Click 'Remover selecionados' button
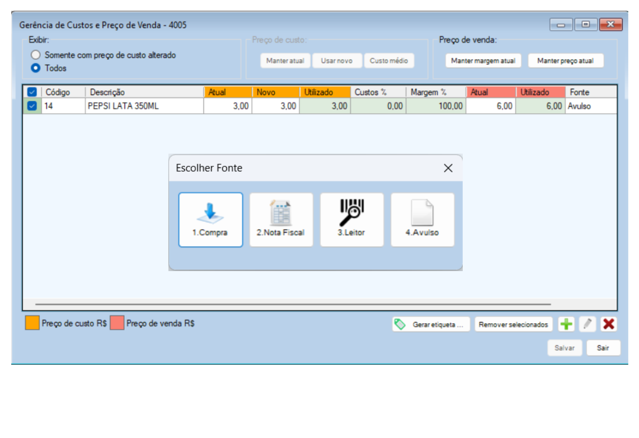The width and height of the screenshot is (639, 438). pos(513,324)
